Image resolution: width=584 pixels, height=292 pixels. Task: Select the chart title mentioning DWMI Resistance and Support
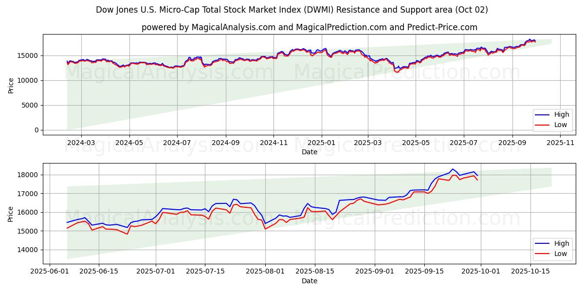coord(292,10)
